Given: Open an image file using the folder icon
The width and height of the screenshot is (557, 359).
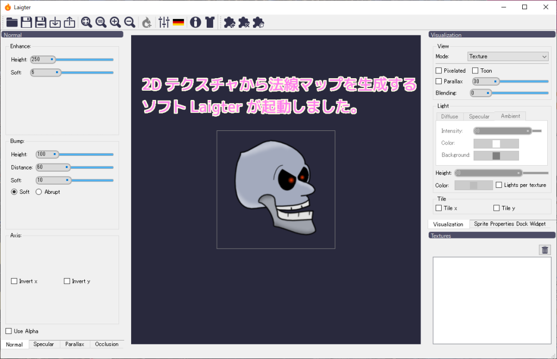Looking at the screenshot, I should [12, 22].
